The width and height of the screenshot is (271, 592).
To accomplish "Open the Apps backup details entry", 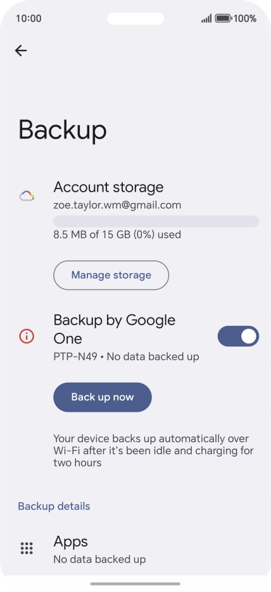I will (135, 550).
